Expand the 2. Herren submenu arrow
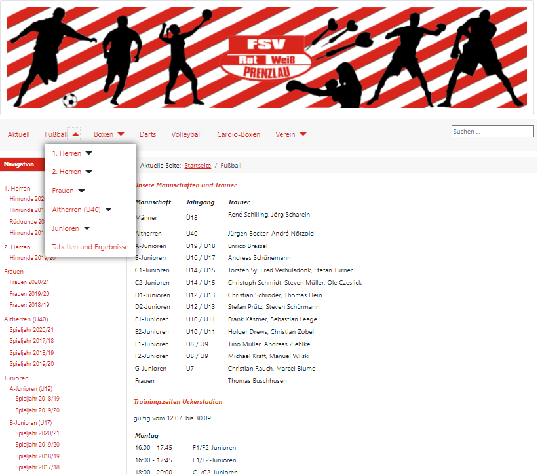The width and height of the screenshot is (542, 474). click(89, 172)
